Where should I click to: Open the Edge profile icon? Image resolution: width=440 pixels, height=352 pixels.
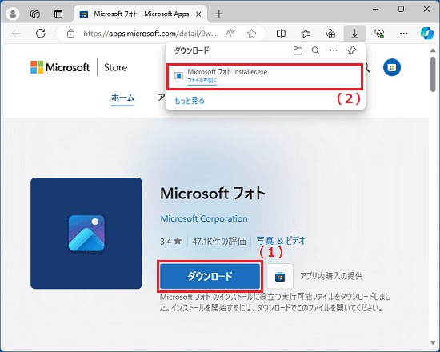point(13,14)
